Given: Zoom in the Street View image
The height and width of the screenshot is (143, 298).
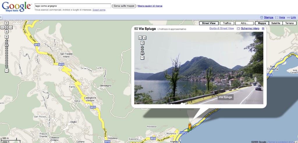Looking at the screenshot, I should click(x=142, y=43).
